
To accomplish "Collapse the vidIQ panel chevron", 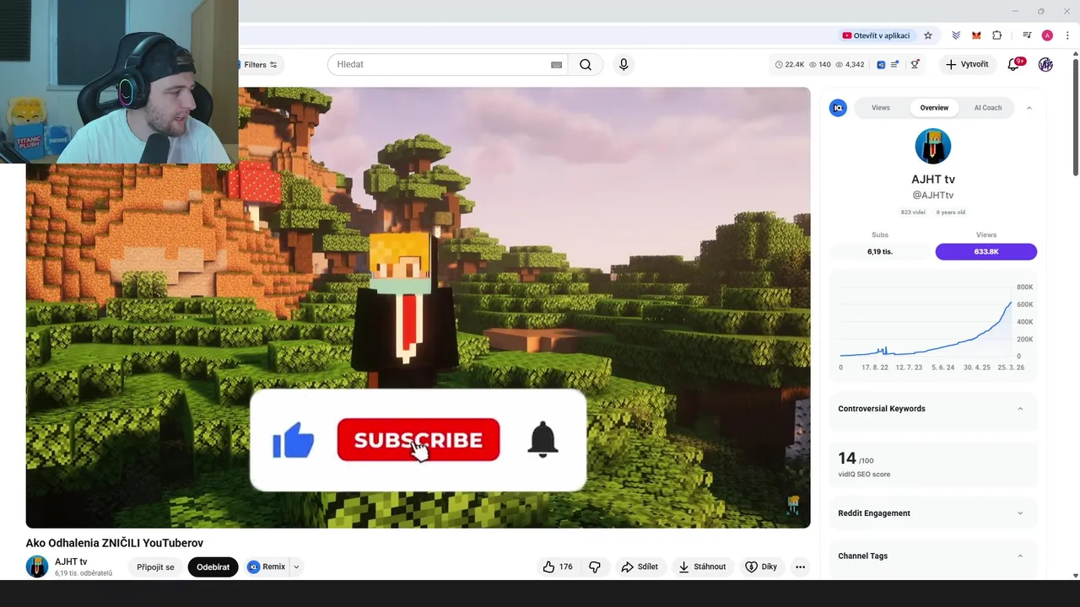I will pos(1029,108).
